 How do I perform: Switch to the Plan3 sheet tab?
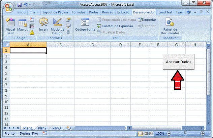(57, 128)
